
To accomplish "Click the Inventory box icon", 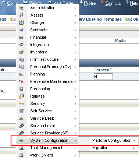I will pos(21,52).
